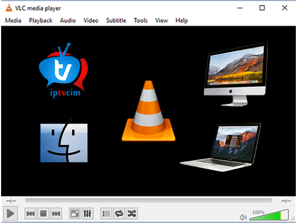Screen dimensions: 298x223
Task: Click the VLC cone title bar icon
Action: [9, 8]
